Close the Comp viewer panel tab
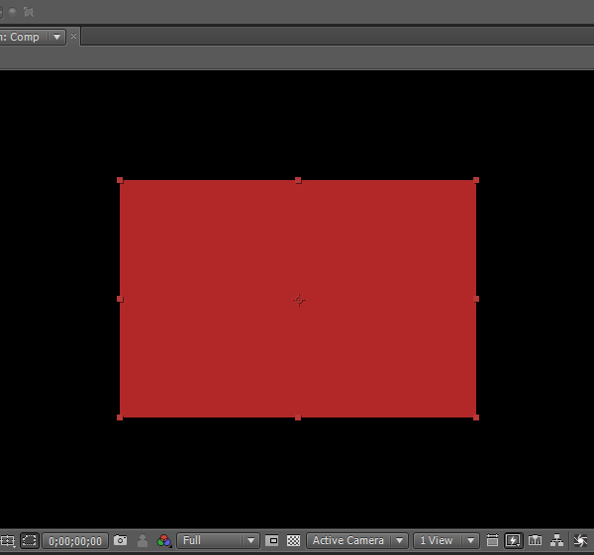The image size is (594, 555). coord(74,37)
